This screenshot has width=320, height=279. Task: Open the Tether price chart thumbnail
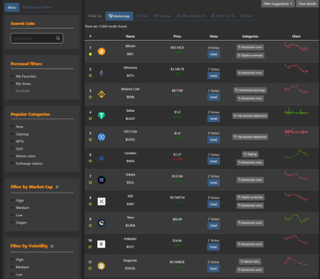coord(296,112)
